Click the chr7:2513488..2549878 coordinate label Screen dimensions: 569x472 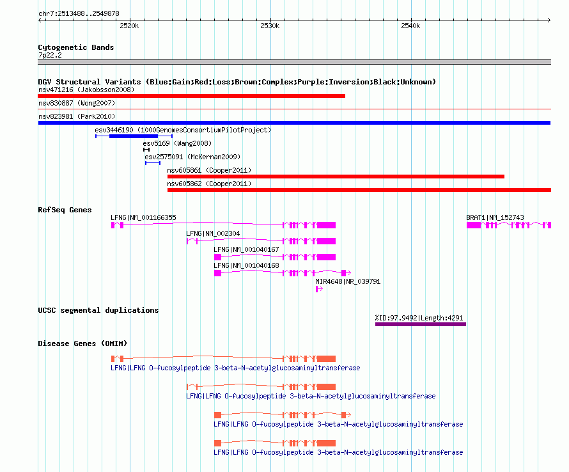[79, 13]
